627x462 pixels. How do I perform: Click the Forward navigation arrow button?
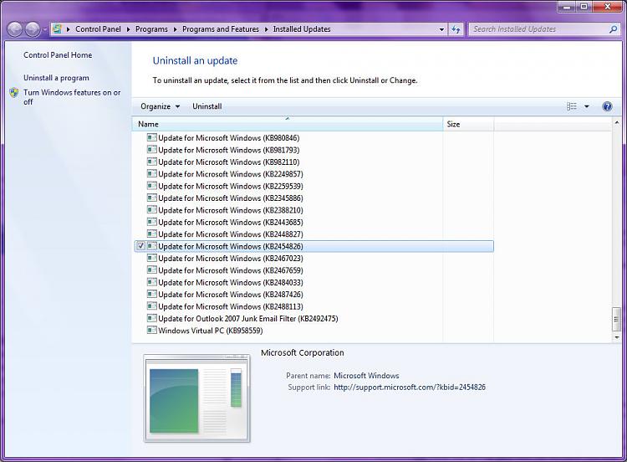tap(33, 29)
